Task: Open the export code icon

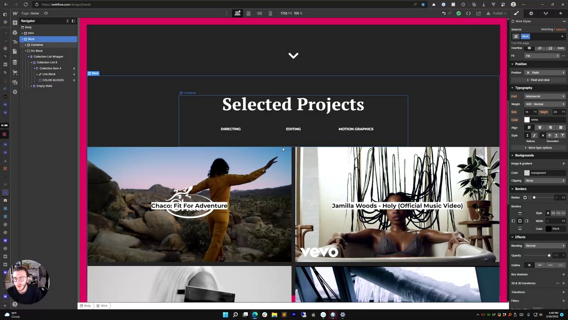Action: pos(468,13)
